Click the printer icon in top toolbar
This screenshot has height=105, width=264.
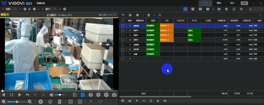[x=226, y=9]
